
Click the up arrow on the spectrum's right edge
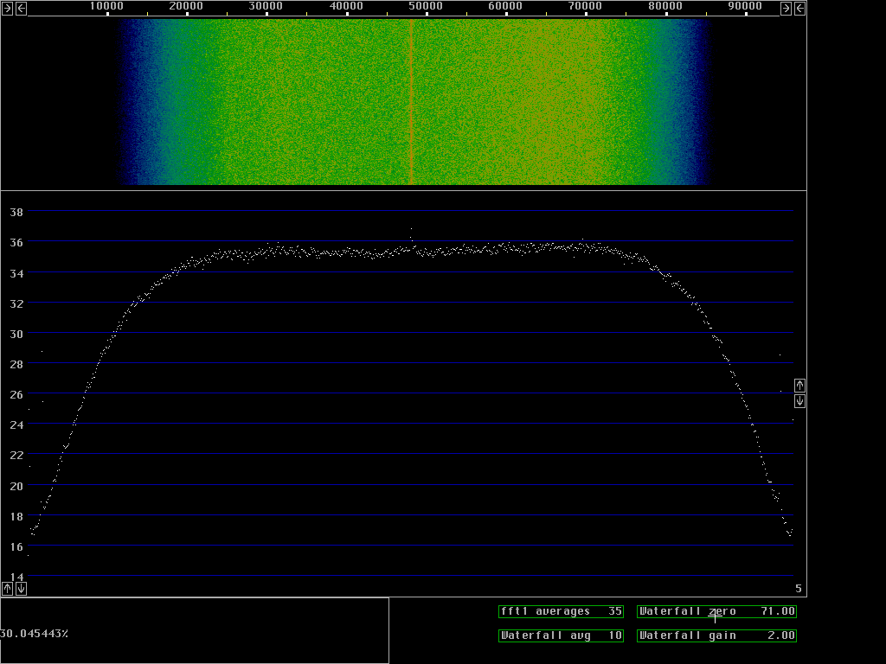(x=799, y=386)
